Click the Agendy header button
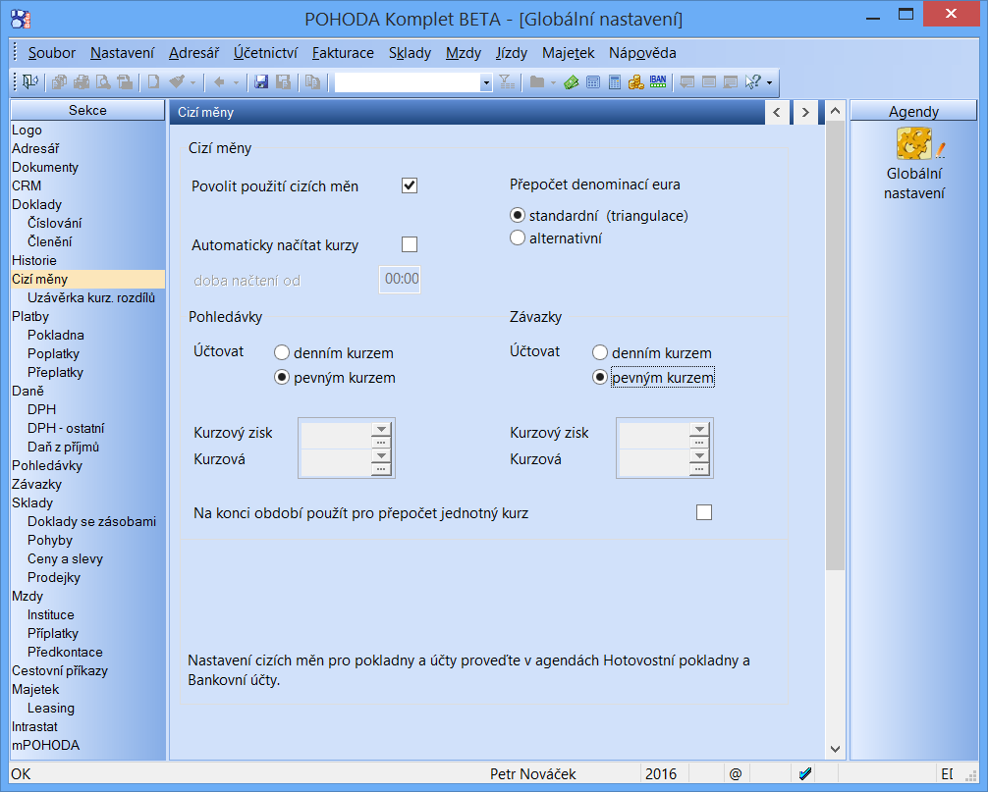The width and height of the screenshot is (988, 792). 913,111
